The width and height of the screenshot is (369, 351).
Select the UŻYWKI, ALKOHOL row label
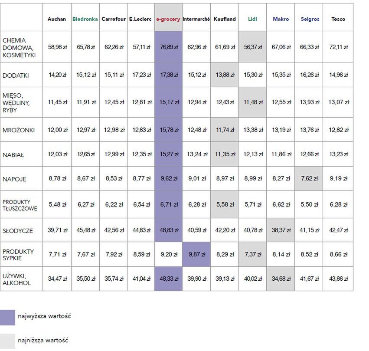coord(21,279)
